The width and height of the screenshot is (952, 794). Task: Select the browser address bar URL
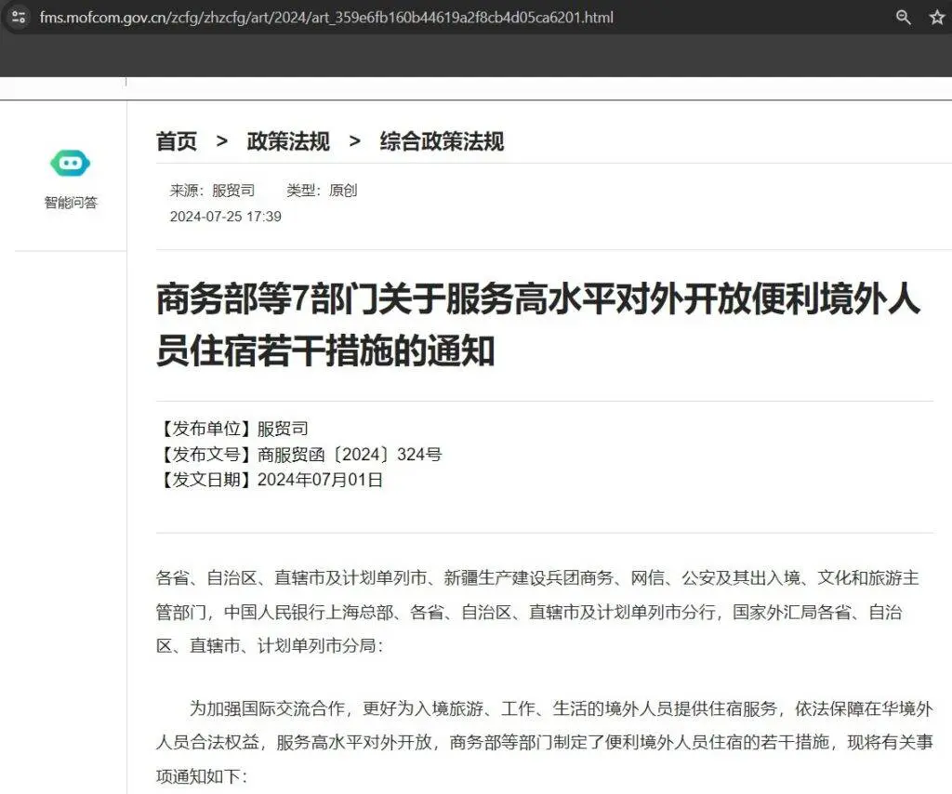tap(326, 18)
